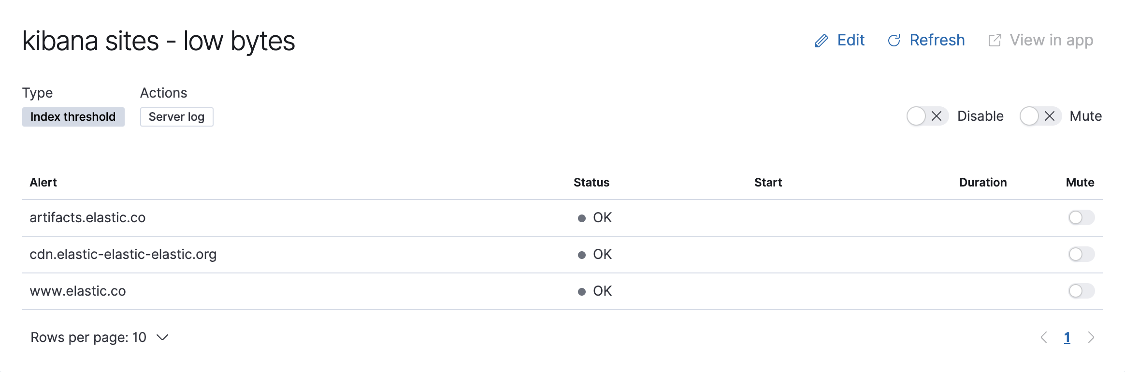Screen dimensions: 1125x372
Task: Toggle mute for www.elastic.co row
Action: pos(1081,291)
